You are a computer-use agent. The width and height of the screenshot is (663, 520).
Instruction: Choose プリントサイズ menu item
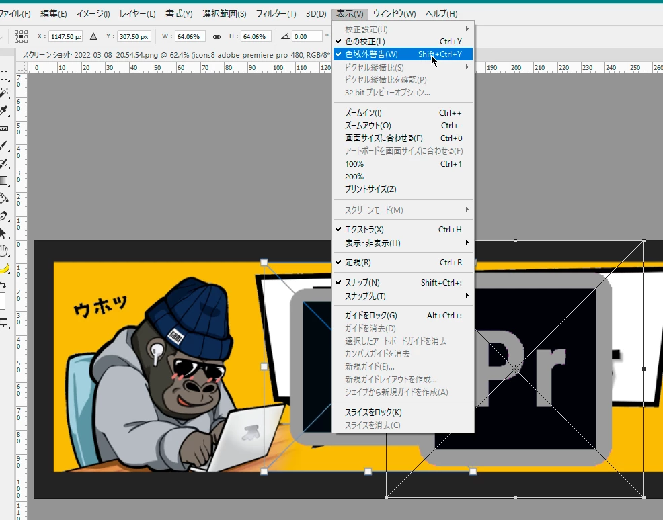tap(403, 189)
